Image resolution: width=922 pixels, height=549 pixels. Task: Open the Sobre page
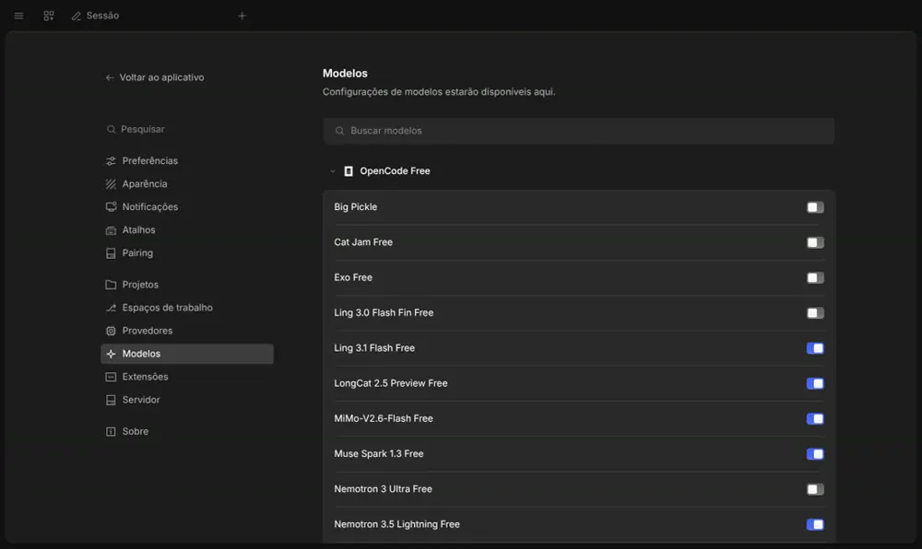tap(187, 432)
